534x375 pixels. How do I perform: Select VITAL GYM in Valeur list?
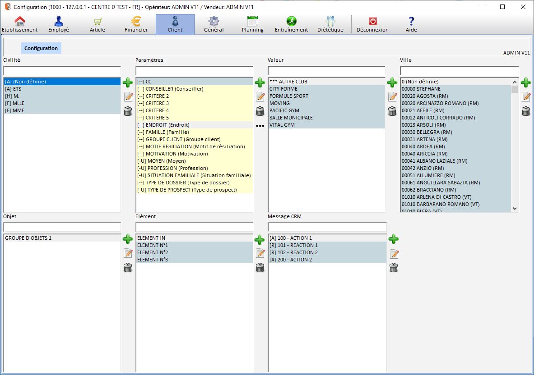[282, 125]
